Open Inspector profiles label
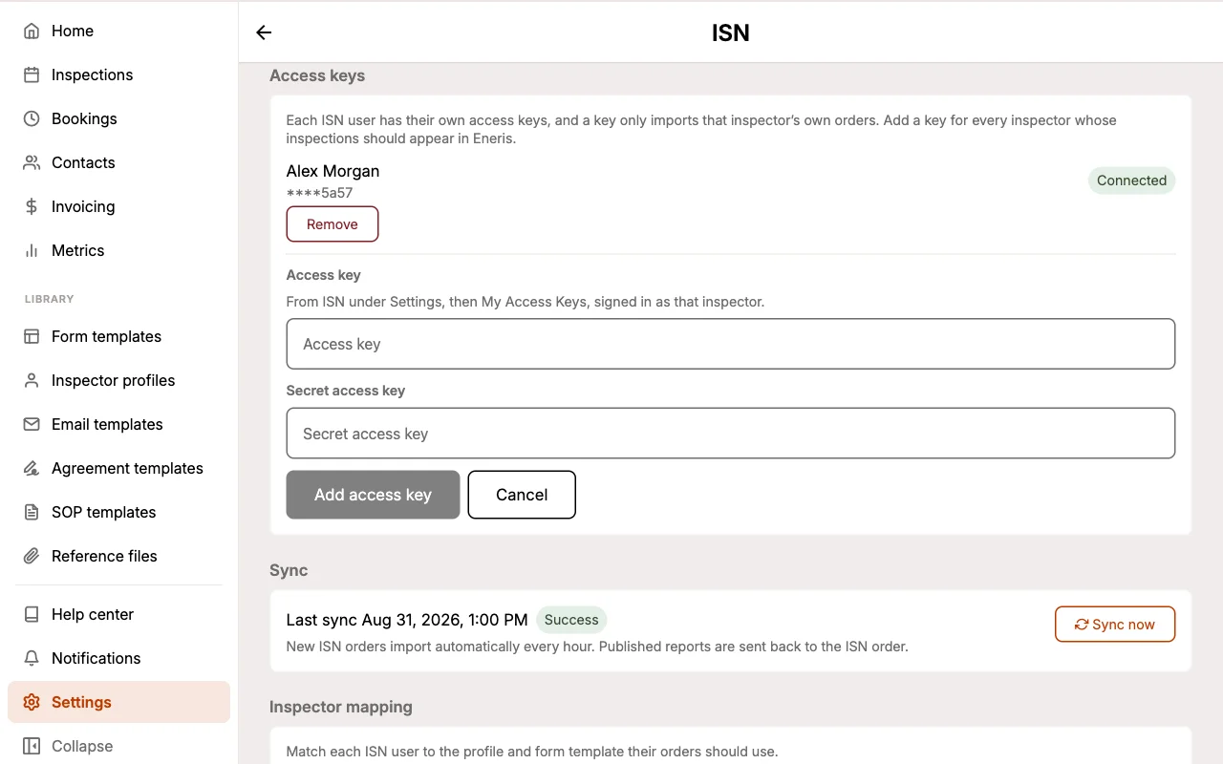The image size is (1223, 764). click(x=113, y=380)
